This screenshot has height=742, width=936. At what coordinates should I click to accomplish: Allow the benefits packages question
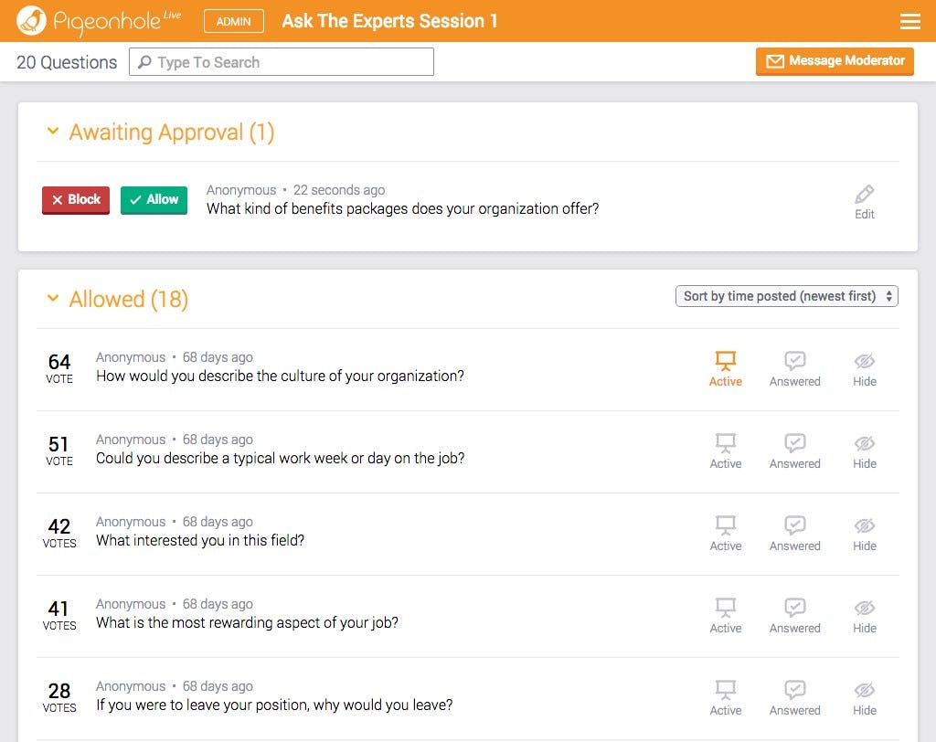[154, 199]
